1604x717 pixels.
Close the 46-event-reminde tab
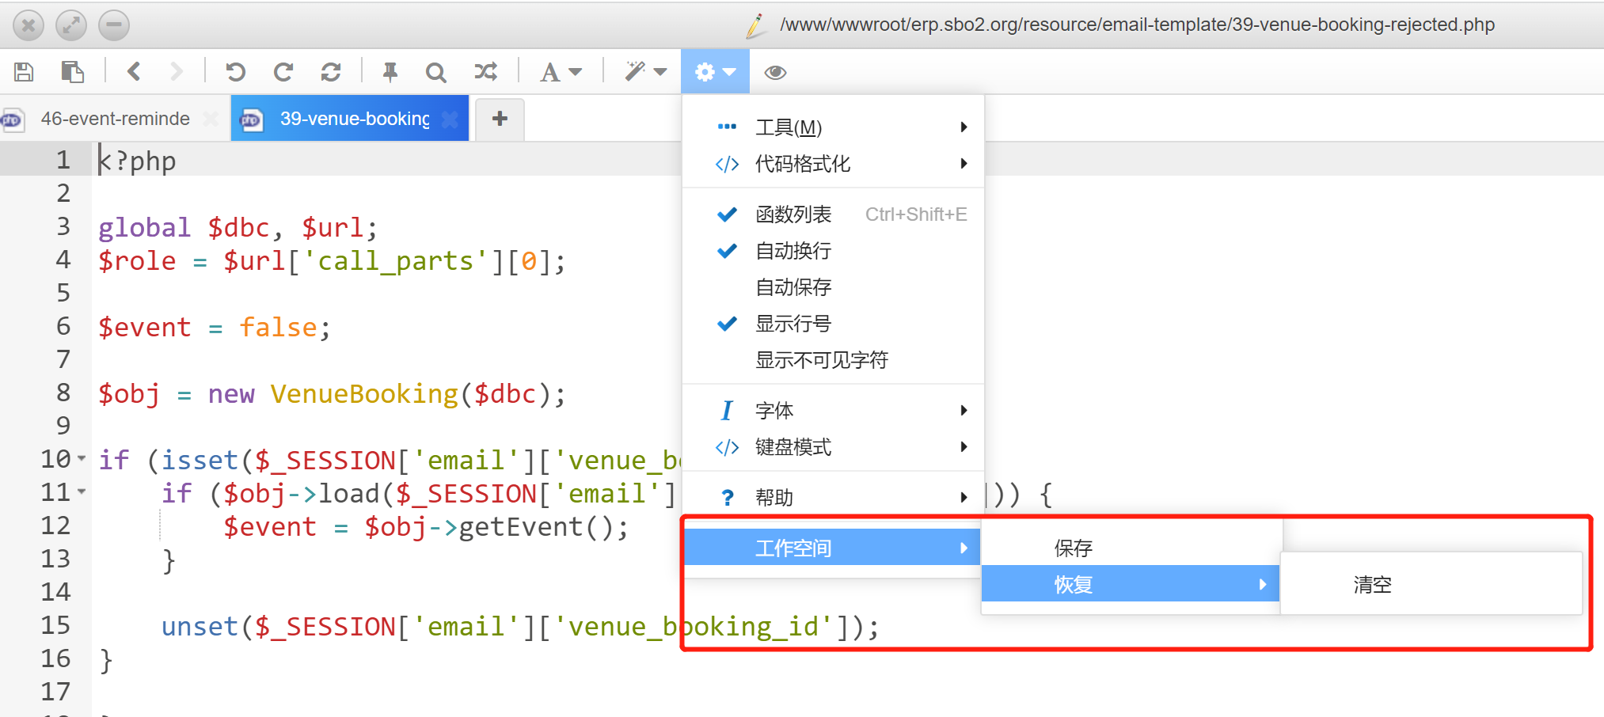(210, 119)
